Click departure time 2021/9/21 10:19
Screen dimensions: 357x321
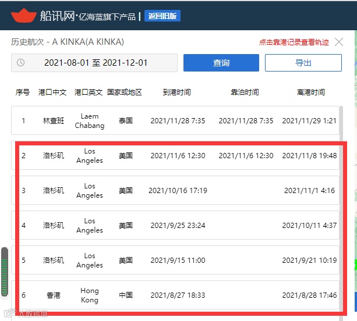(x=309, y=260)
